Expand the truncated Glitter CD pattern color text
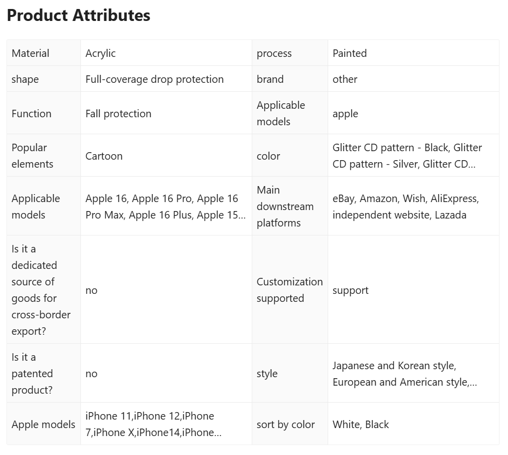Image resolution: width=508 pixels, height=455 pixels. coord(407,156)
